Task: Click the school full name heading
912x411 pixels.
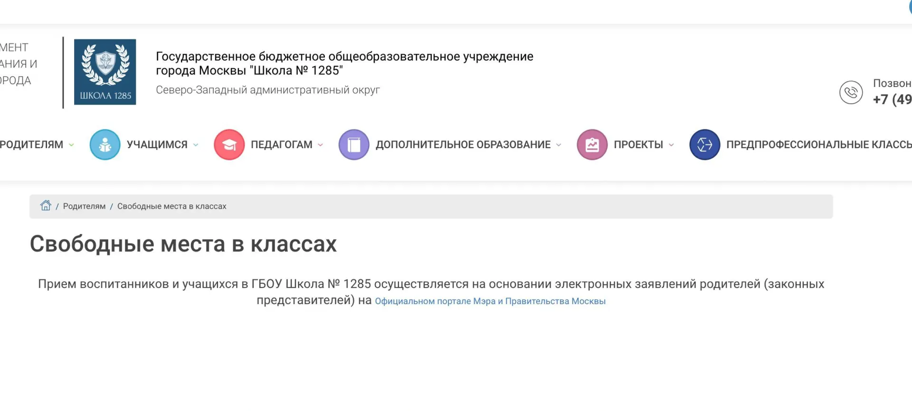Action: 344,63
